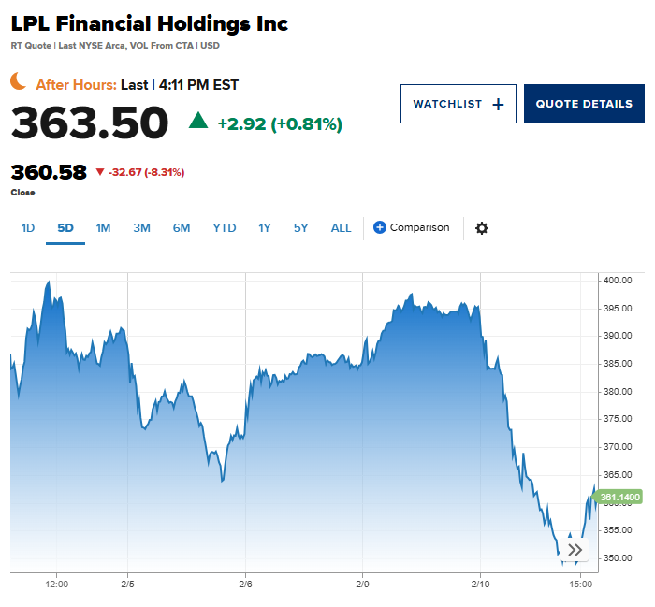Image resolution: width=655 pixels, height=607 pixels.
Task: Click the green up-triangle price indicator
Action: click(x=198, y=120)
